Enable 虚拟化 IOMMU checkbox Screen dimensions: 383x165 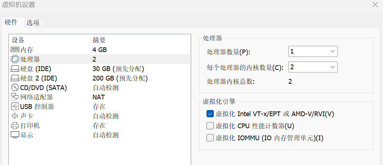pos(210,138)
